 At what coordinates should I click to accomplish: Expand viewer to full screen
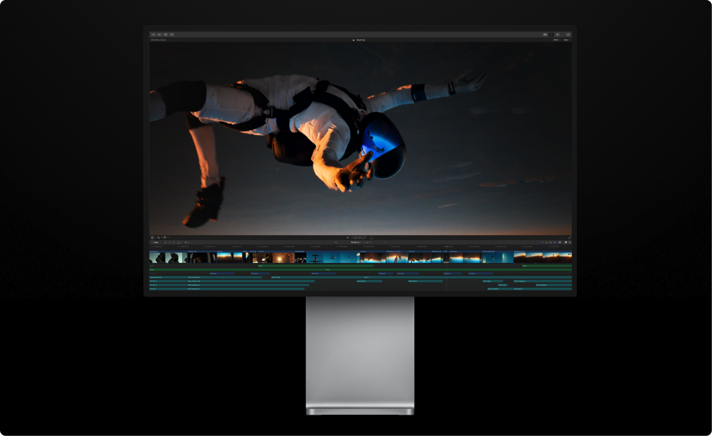(x=569, y=238)
